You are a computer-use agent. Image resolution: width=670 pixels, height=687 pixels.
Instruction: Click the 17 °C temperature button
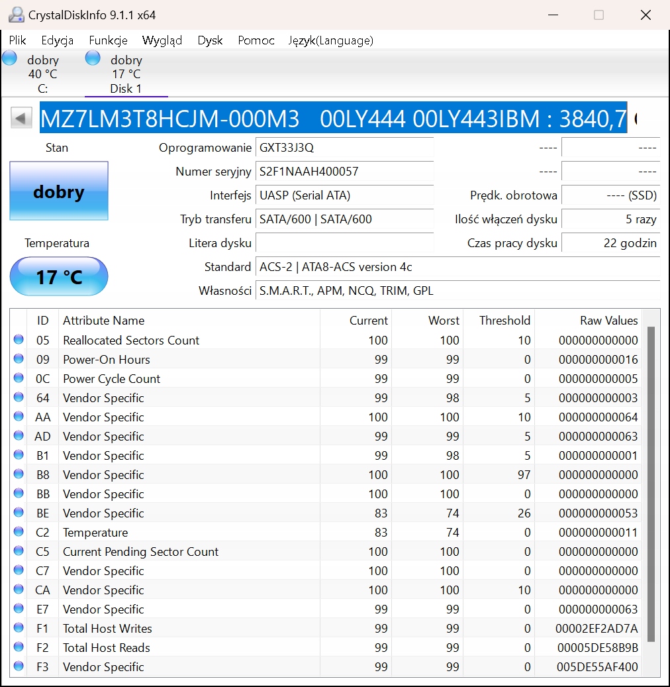coord(59,276)
